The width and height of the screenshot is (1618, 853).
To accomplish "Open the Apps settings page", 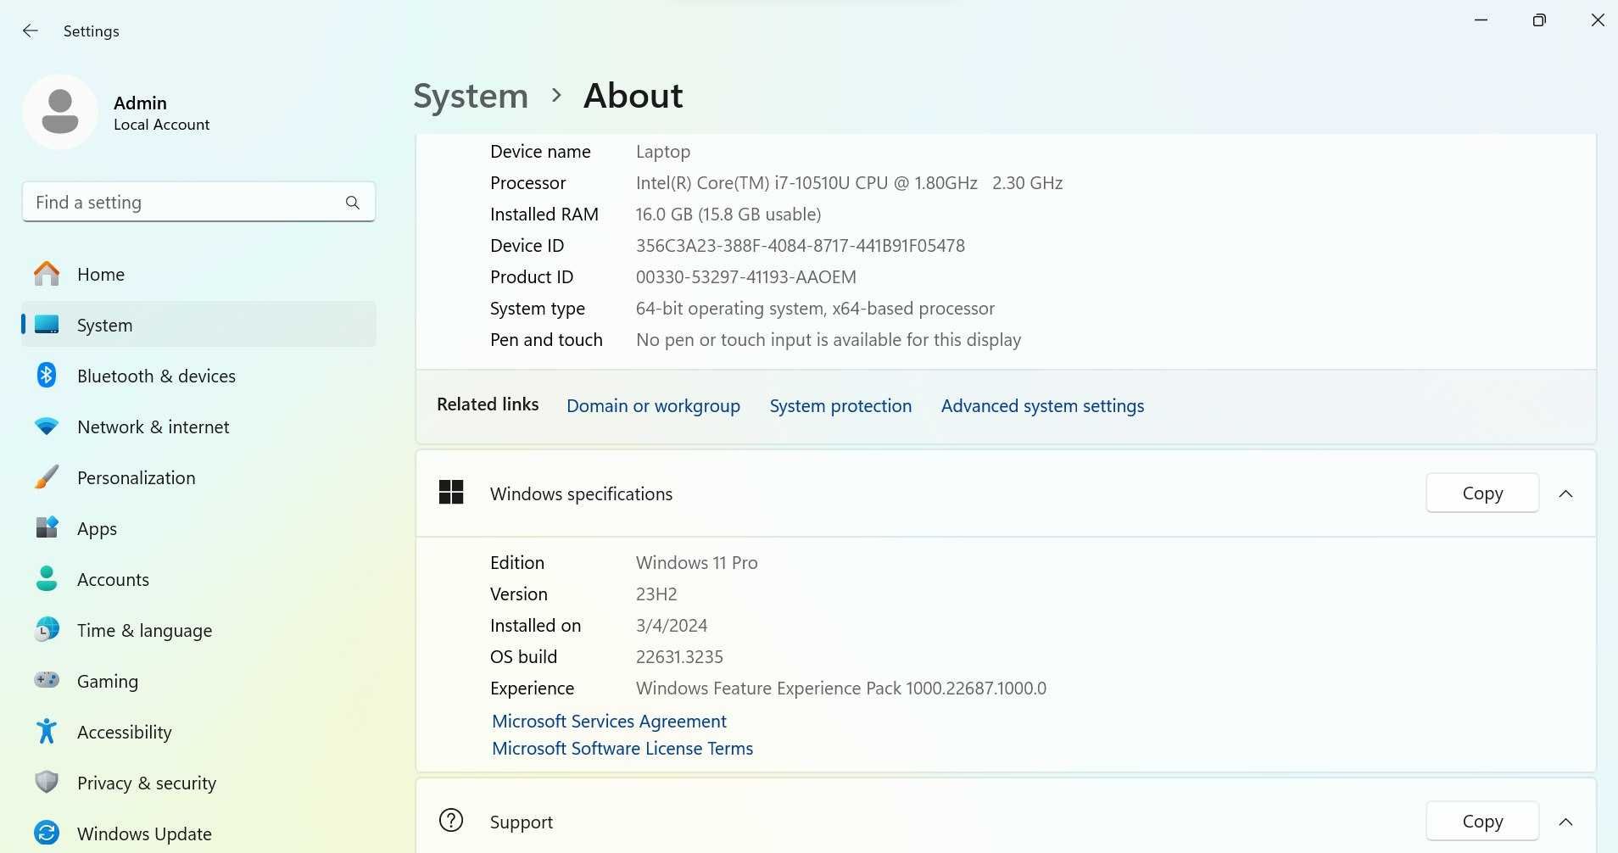I will [198, 528].
